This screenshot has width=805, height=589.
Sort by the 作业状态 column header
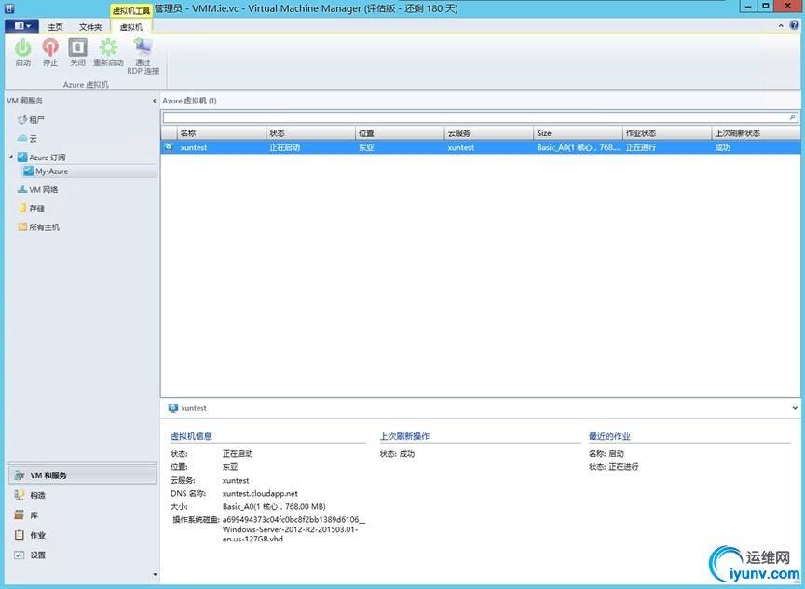click(667, 133)
